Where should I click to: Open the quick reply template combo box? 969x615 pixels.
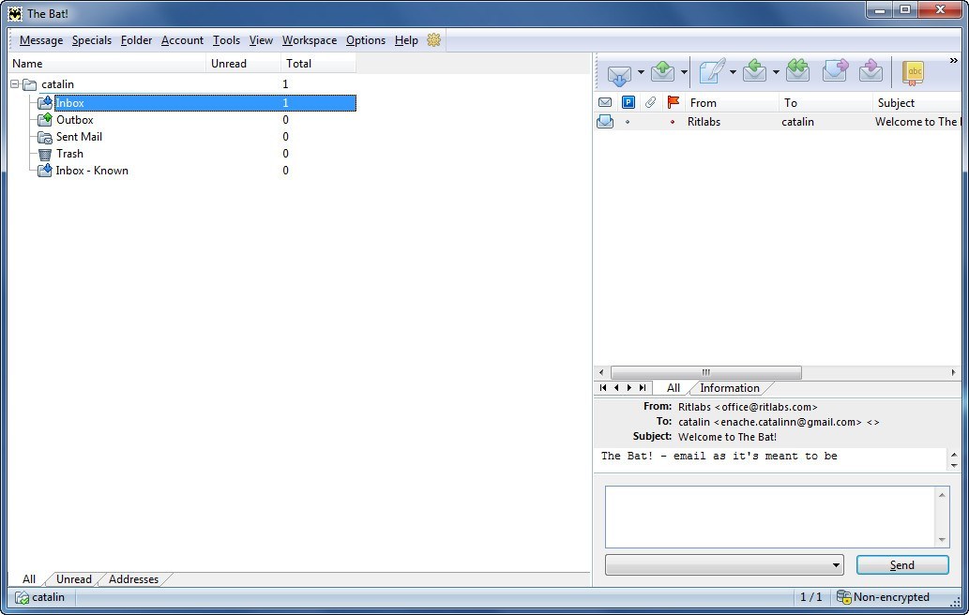[724, 565]
